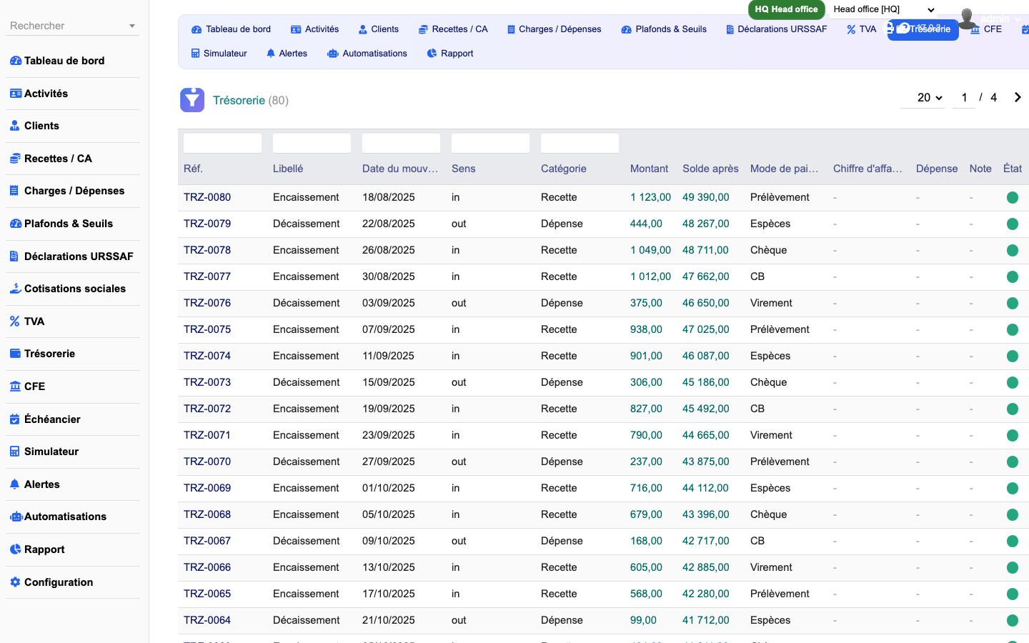
Task: Click the green status dot for TRZ-0072
Action: 1013,409
